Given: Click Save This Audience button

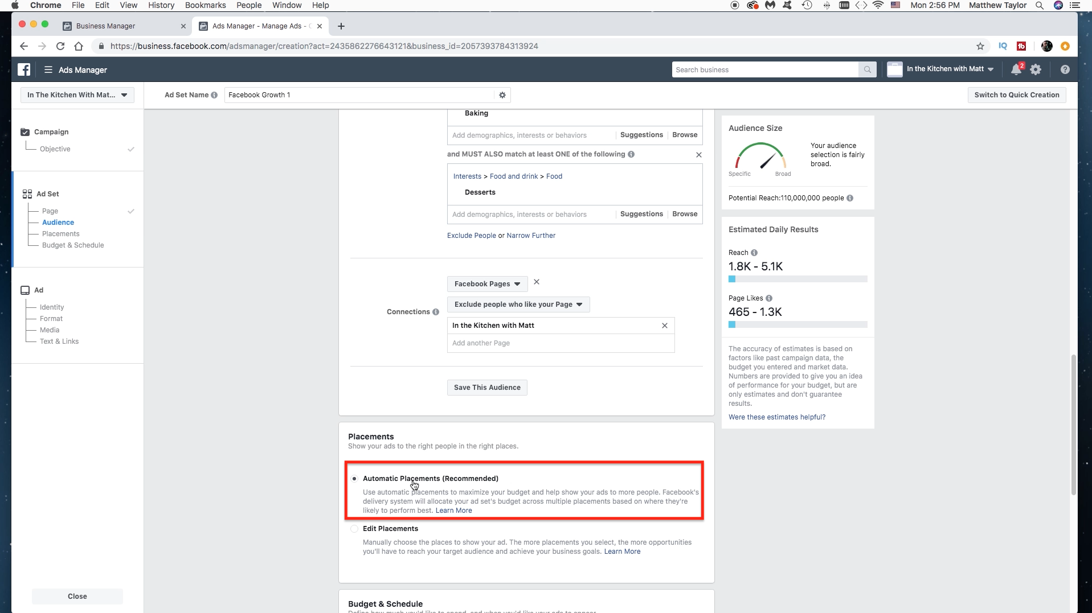Looking at the screenshot, I should pos(487,388).
